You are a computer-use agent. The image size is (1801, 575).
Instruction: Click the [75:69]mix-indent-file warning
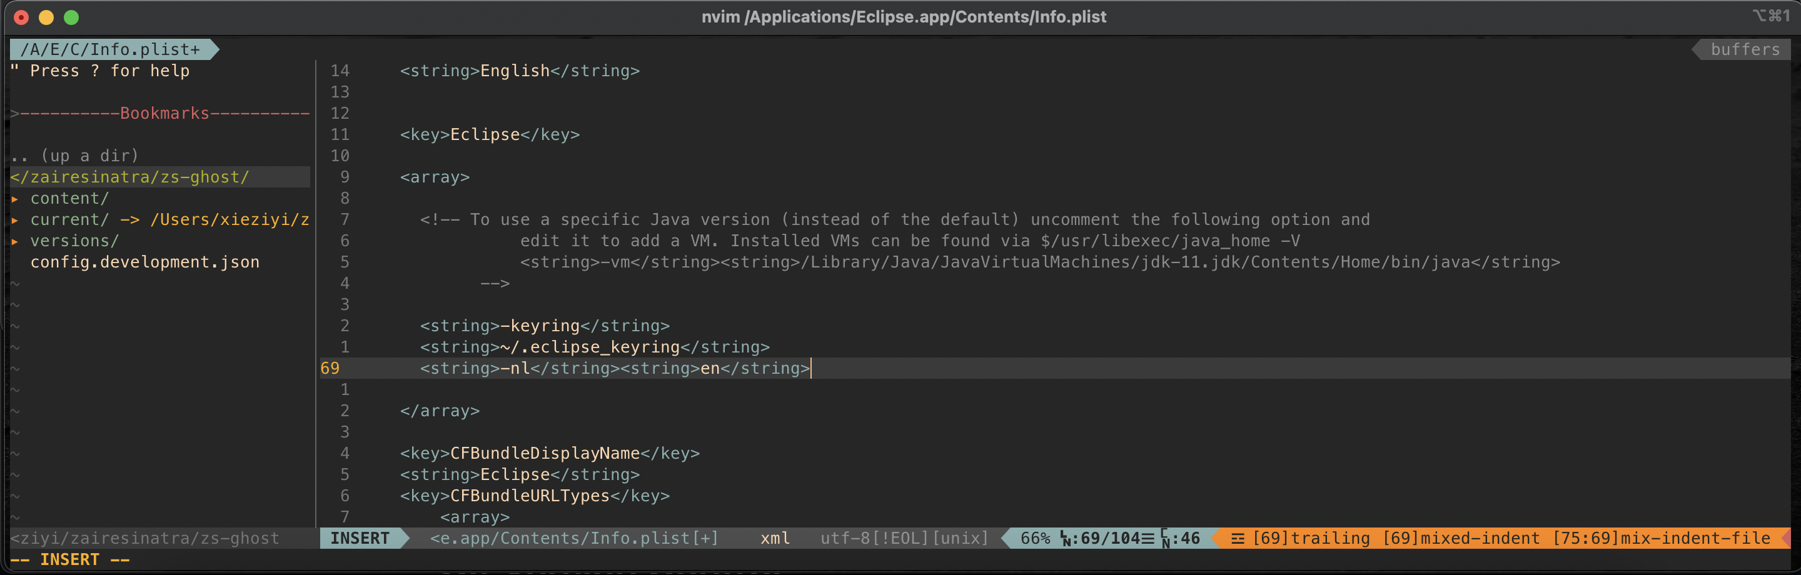[x=1661, y=538]
